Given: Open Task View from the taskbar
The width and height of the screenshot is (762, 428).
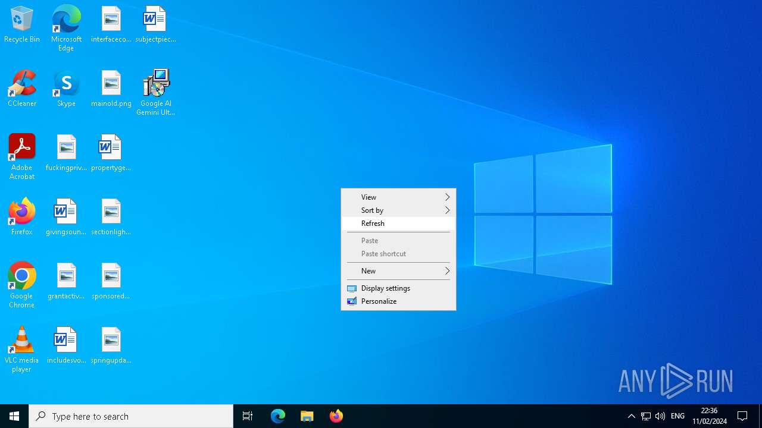Looking at the screenshot, I should tap(248, 416).
